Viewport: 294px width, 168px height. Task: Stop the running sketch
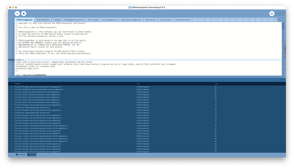coord(24,13)
